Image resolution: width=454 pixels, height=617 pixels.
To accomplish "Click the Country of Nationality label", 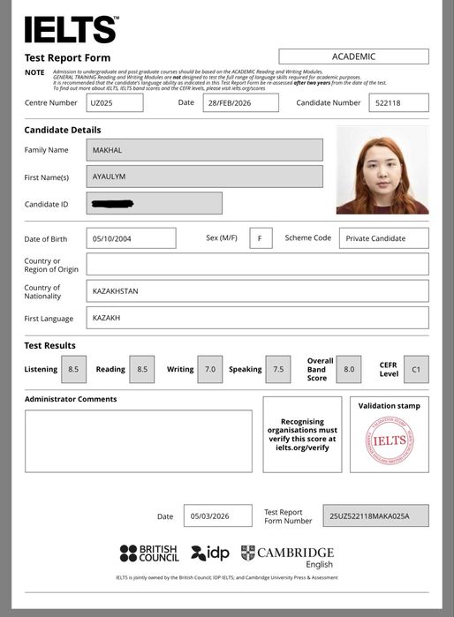I will click(x=42, y=292).
